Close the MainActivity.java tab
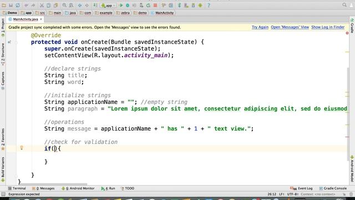 tap(41, 19)
